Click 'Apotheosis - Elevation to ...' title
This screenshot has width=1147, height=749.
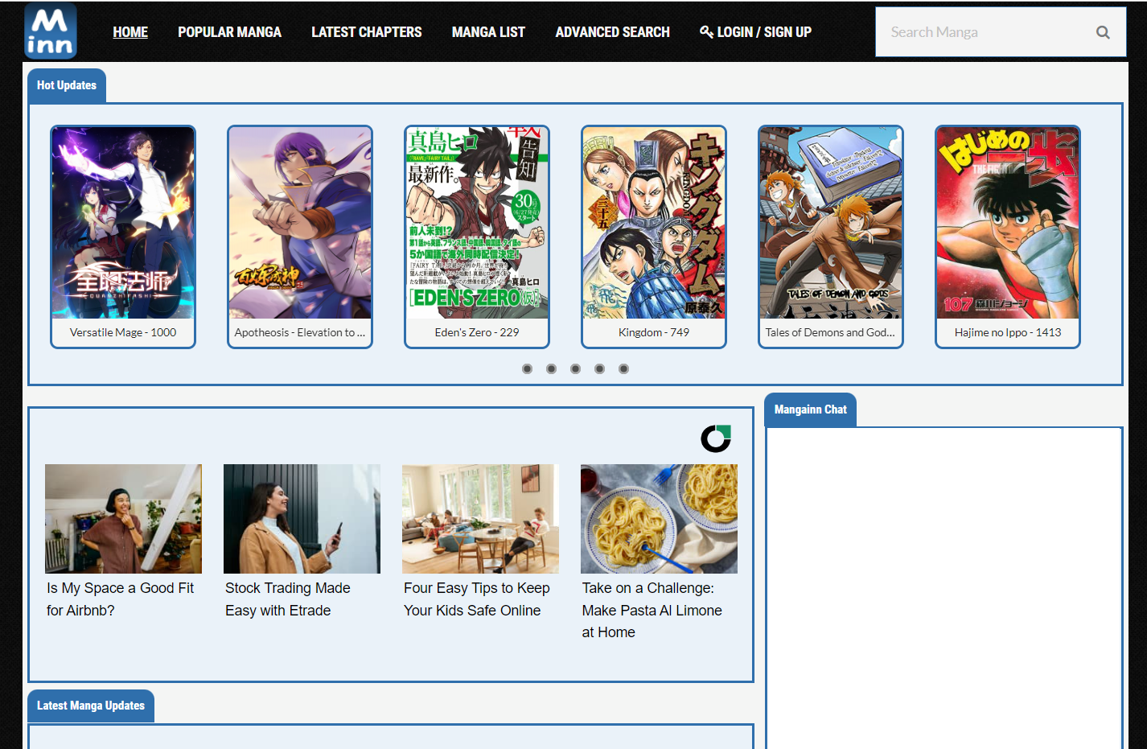pos(300,332)
